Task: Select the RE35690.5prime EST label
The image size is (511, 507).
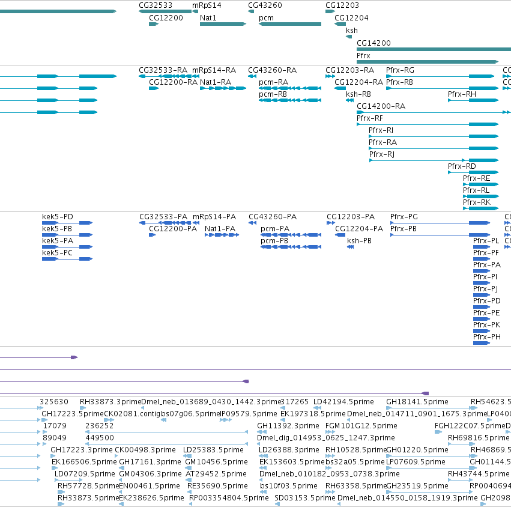Action: coord(217,486)
